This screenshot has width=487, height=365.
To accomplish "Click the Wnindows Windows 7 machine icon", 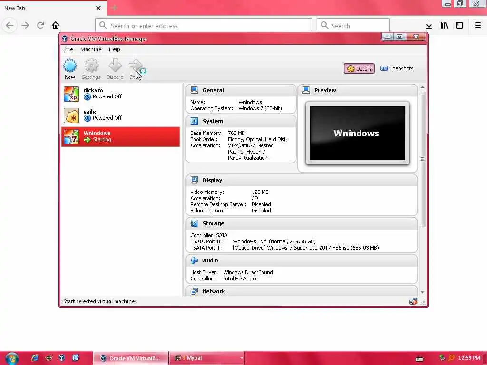I will [71, 137].
